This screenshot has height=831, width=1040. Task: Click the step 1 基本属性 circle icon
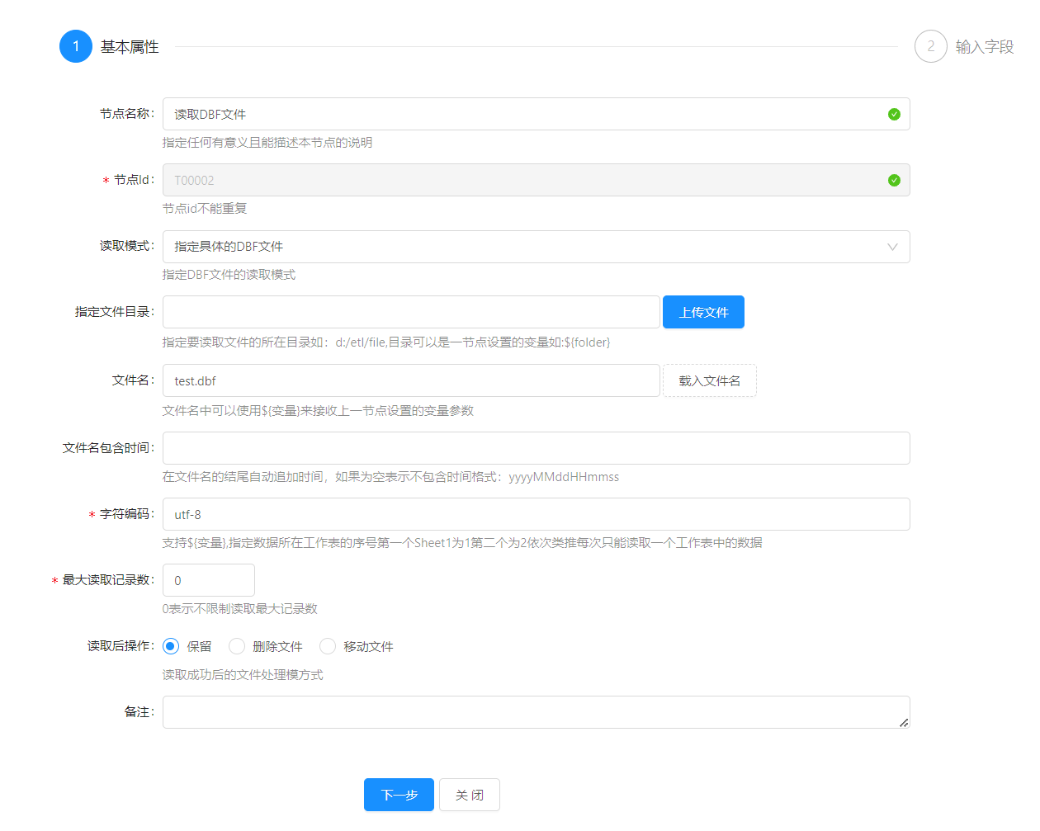pyautogui.click(x=76, y=46)
